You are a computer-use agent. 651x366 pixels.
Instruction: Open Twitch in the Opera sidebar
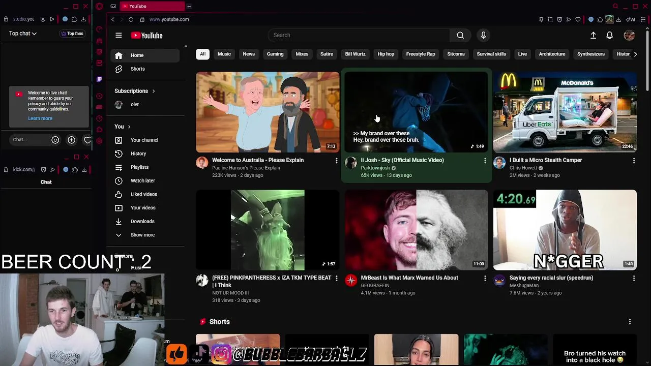(x=99, y=79)
